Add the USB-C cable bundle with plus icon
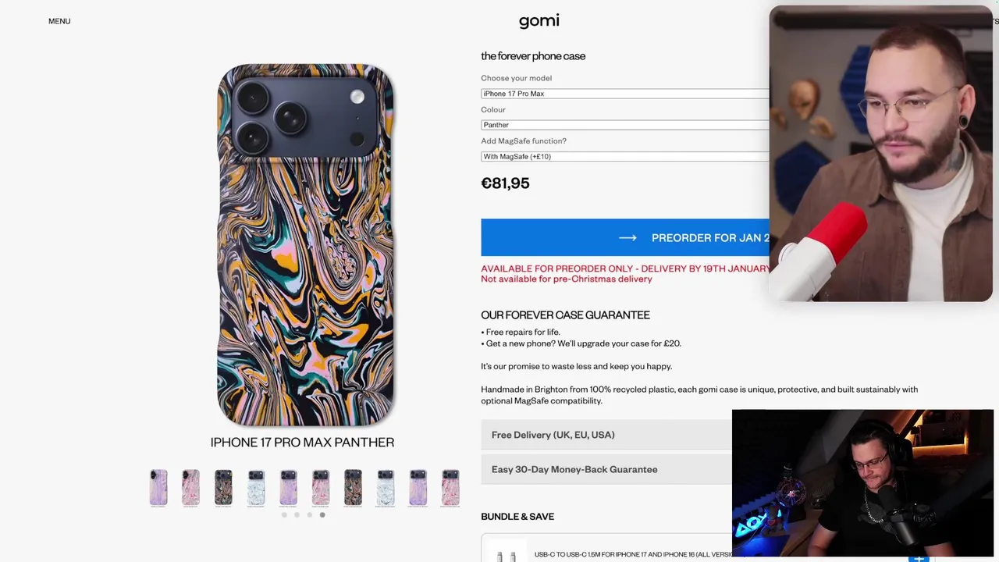 [919, 557]
